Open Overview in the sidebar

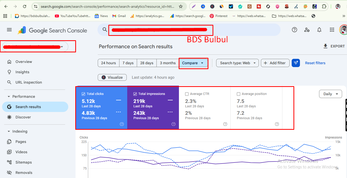click(35, 62)
